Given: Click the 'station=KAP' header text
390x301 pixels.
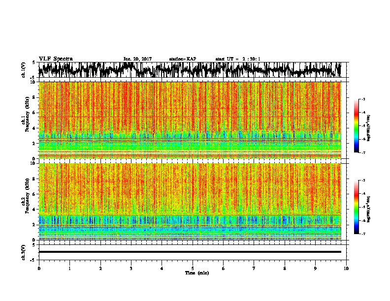Looking at the screenshot, I should [183, 59].
